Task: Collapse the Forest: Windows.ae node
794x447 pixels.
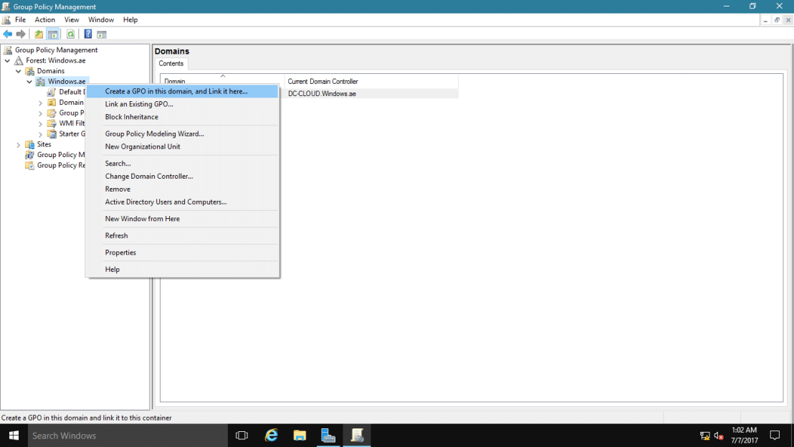Action: [8, 61]
